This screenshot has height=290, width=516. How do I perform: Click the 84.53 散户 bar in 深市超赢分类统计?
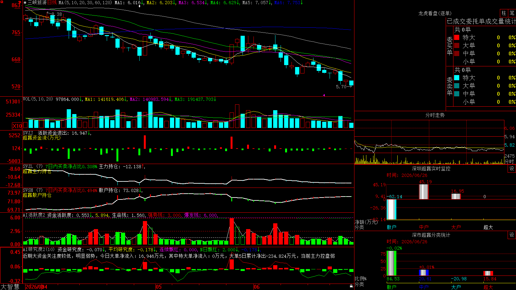[x=392, y=263]
